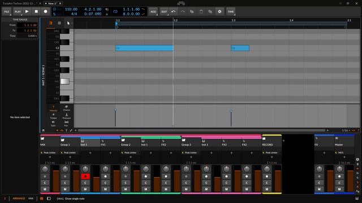Disarm record on blue Inst 1 track

tap(85, 176)
